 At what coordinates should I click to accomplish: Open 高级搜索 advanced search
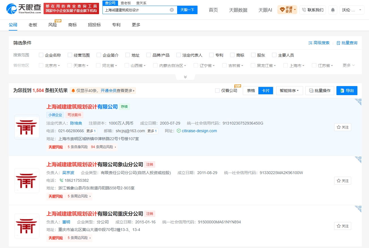[319, 43]
